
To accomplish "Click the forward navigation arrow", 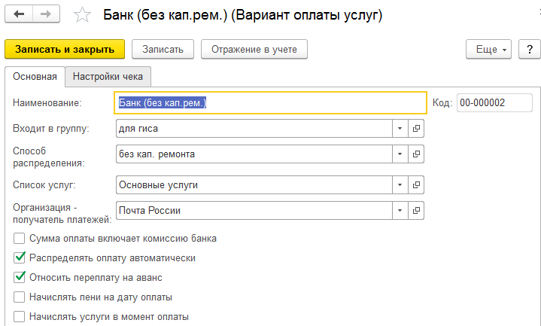I will point(46,14).
